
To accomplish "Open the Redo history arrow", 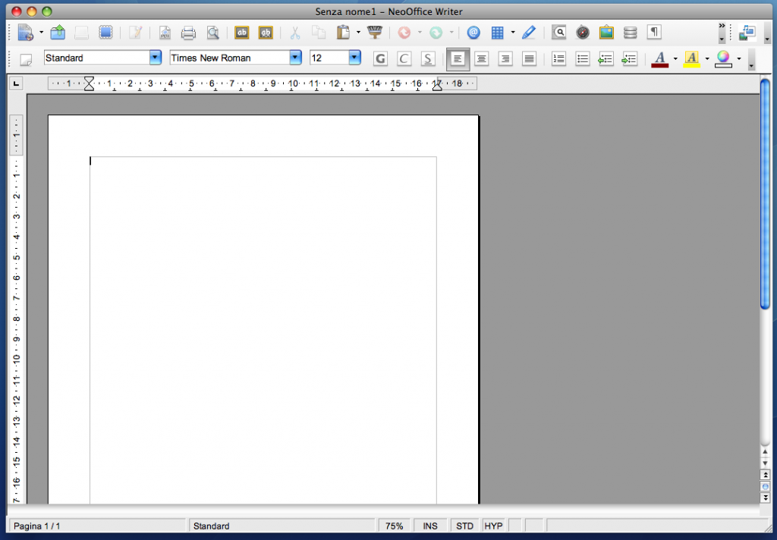I will point(451,33).
